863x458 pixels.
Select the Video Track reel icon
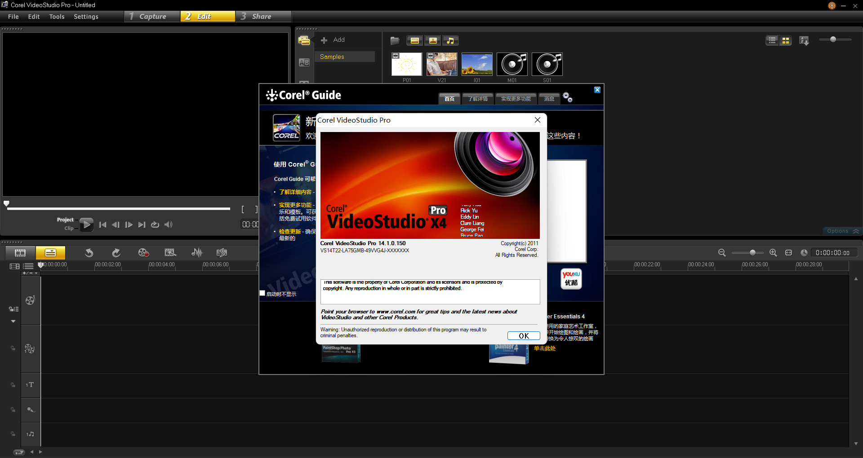pos(30,300)
